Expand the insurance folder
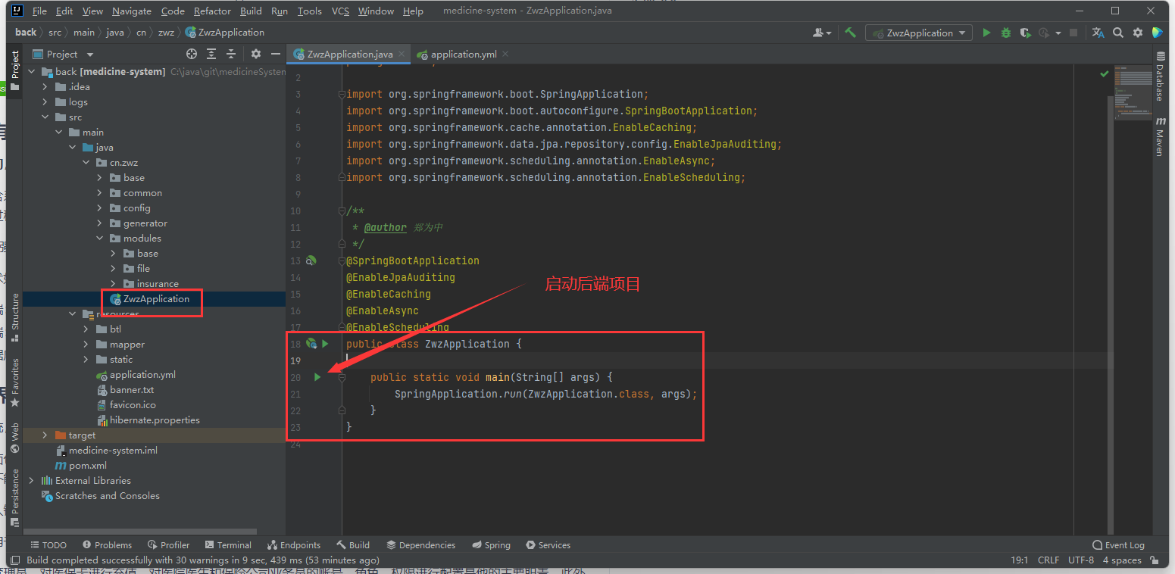 [x=113, y=283]
